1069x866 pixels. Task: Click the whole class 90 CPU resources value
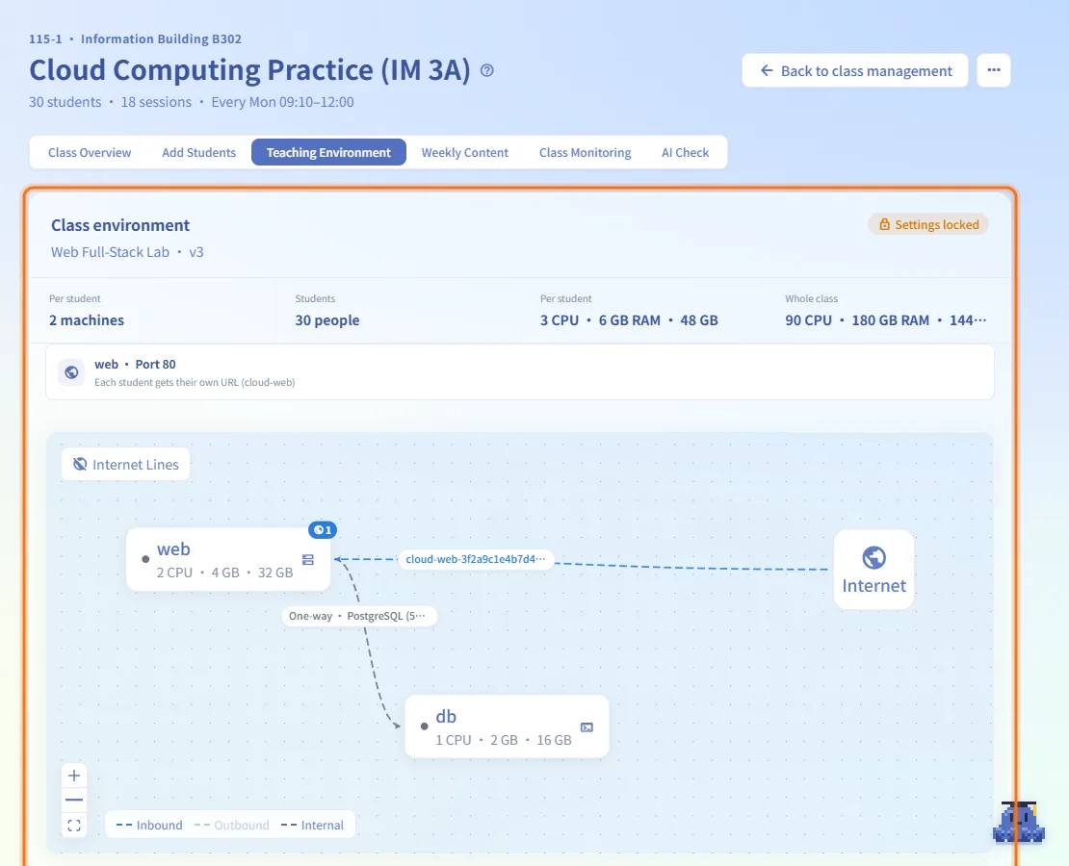tap(886, 320)
